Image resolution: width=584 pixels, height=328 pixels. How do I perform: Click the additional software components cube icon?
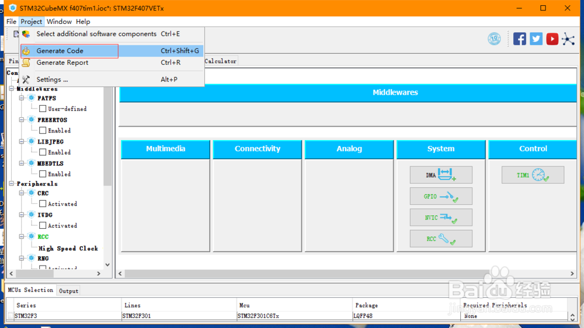coord(26,34)
